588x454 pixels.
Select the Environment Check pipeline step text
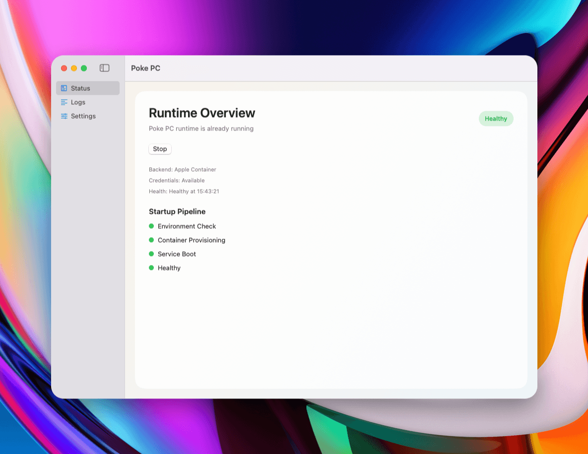(x=187, y=226)
